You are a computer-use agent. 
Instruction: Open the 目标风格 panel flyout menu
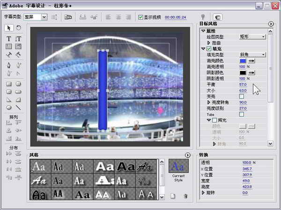pos(271,23)
